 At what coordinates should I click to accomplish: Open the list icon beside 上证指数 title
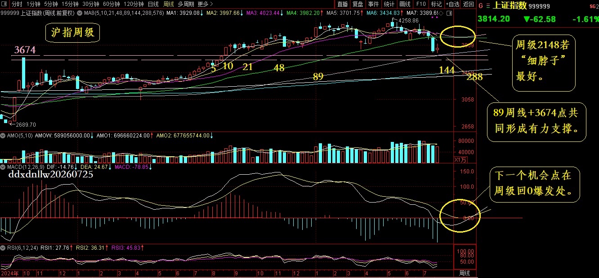(x=488, y=6)
